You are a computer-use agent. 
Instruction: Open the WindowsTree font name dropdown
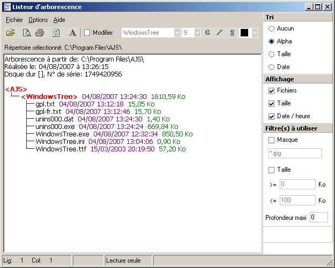pos(177,33)
